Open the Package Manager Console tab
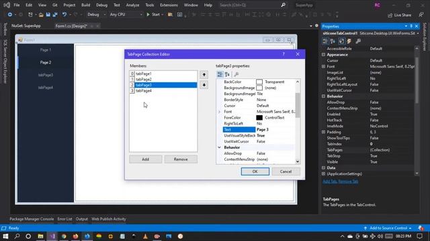430x241 pixels. point(32,219)
